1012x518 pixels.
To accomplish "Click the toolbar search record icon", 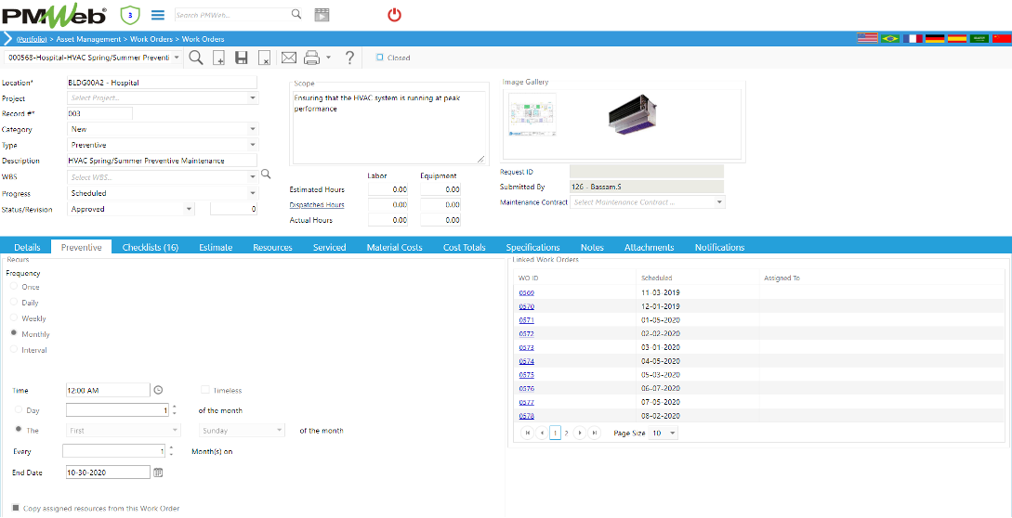I will coord(195,58).
